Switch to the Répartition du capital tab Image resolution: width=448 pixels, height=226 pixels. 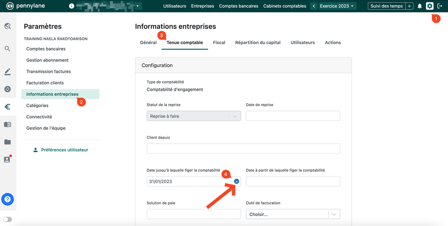click(257, 43)
